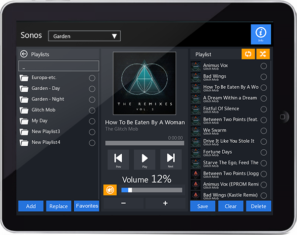Click the Europa-etc. folder icon

click(24, 78)
